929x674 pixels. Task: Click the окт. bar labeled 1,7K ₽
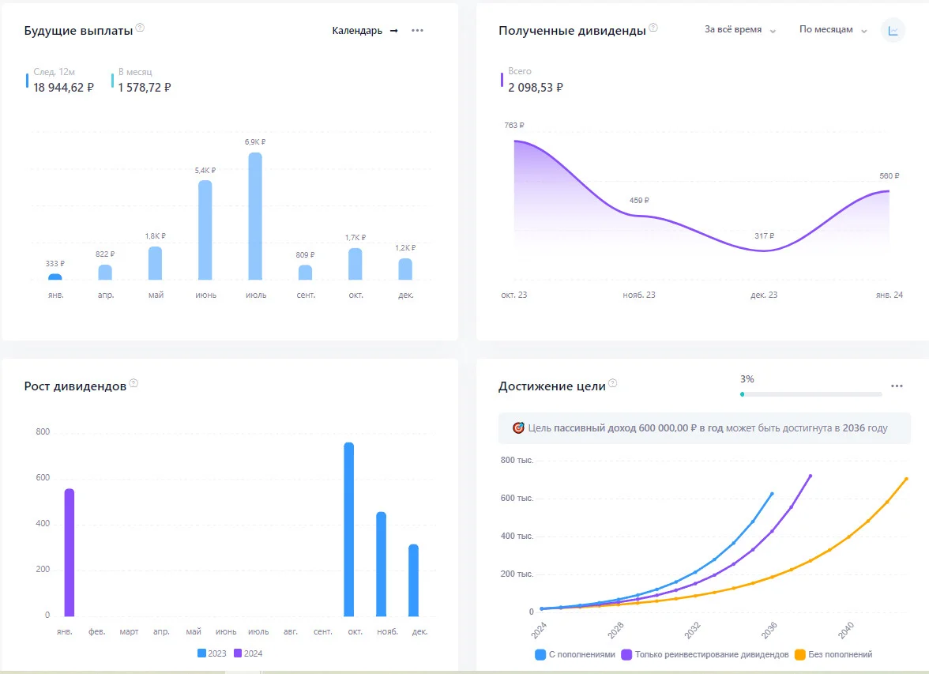pyautogui.click(x=355, y=264)
